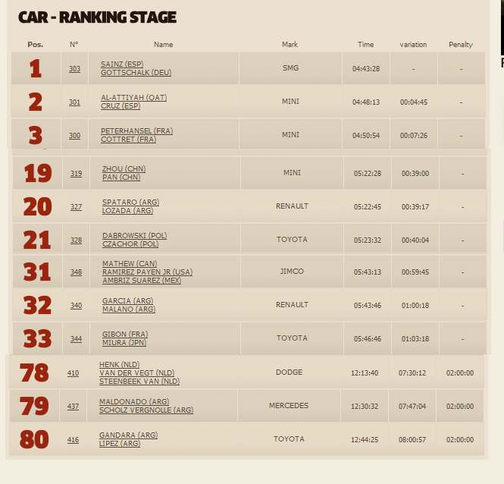This screenshot has width=504, height=484.
Task: Select GARCIA (ARG) driver link
Action: pos(127,301)
